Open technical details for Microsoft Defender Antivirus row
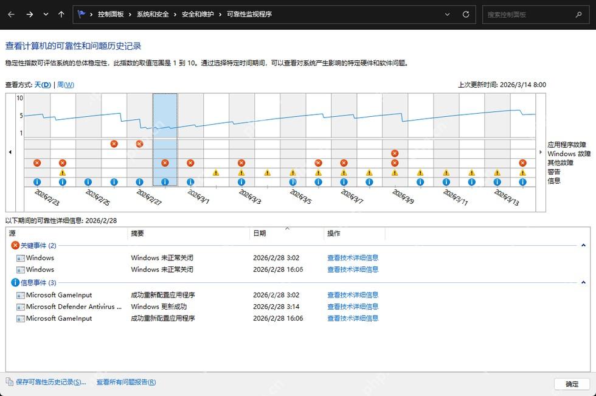Image resolution: width=596 pixels, height=396 pixels. (x=353, y=307)
